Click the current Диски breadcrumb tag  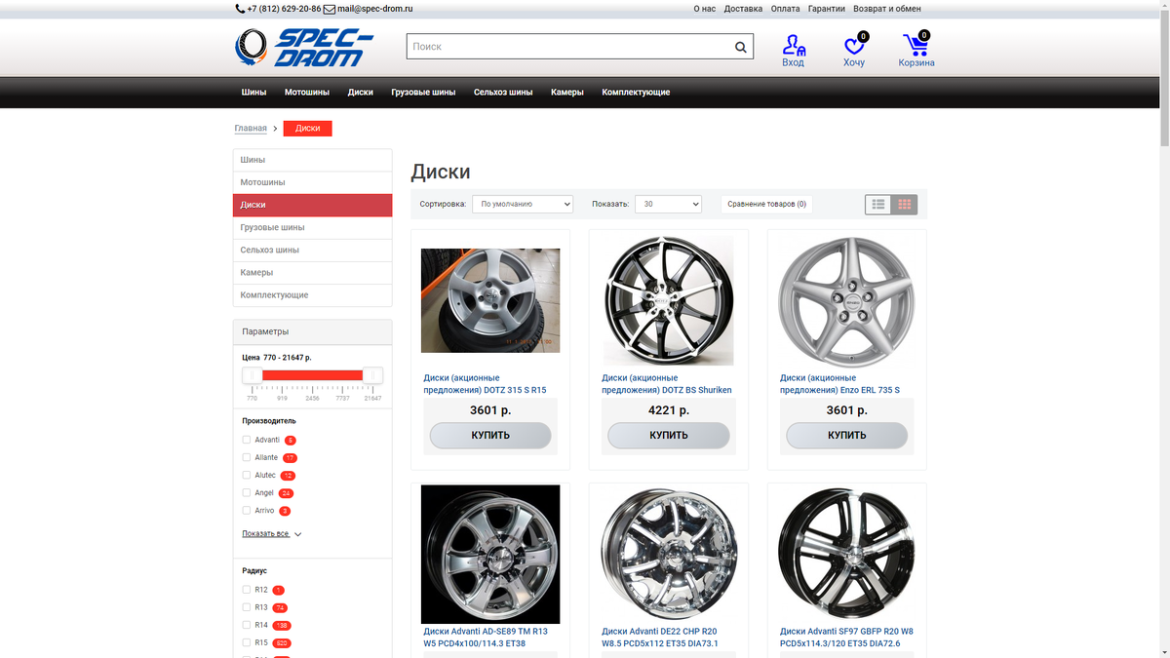point(307,129)
